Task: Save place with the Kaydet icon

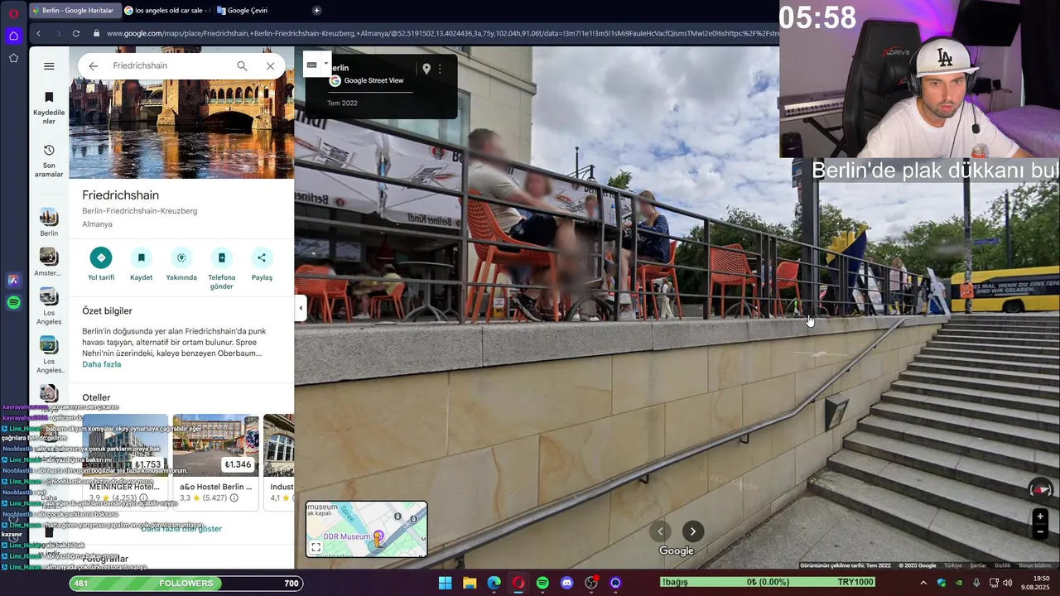Action: pos(141,257)
